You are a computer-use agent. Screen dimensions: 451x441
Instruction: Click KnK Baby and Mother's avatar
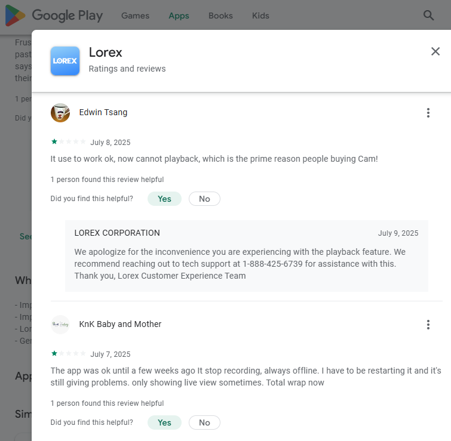click(x=60, y=325)
